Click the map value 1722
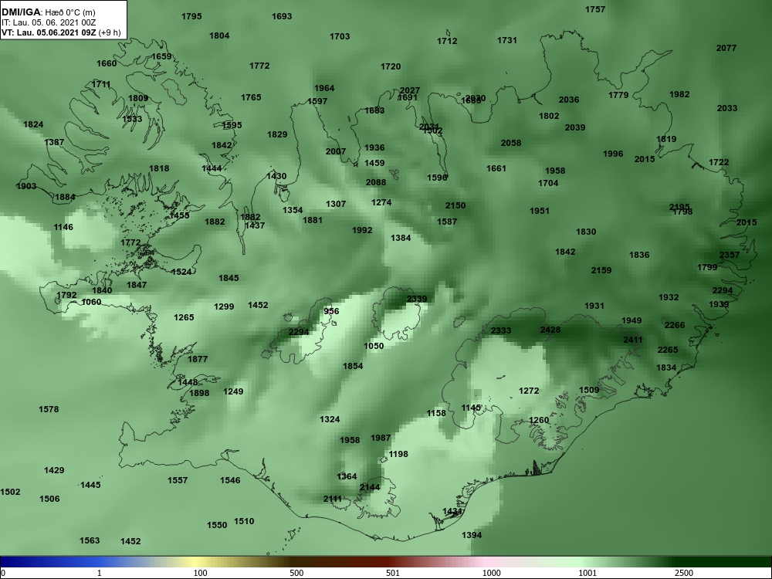The width and height of the screenshot is (772, 579). point(719,162)
